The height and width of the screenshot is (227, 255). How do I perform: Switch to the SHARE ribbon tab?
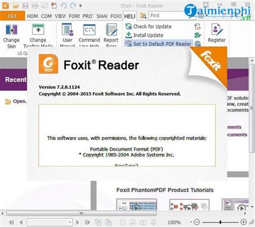point(102,16)
